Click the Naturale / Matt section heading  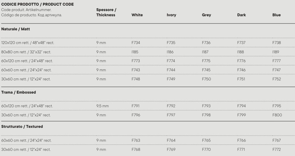pyautogui.click(x=16, y=29)
